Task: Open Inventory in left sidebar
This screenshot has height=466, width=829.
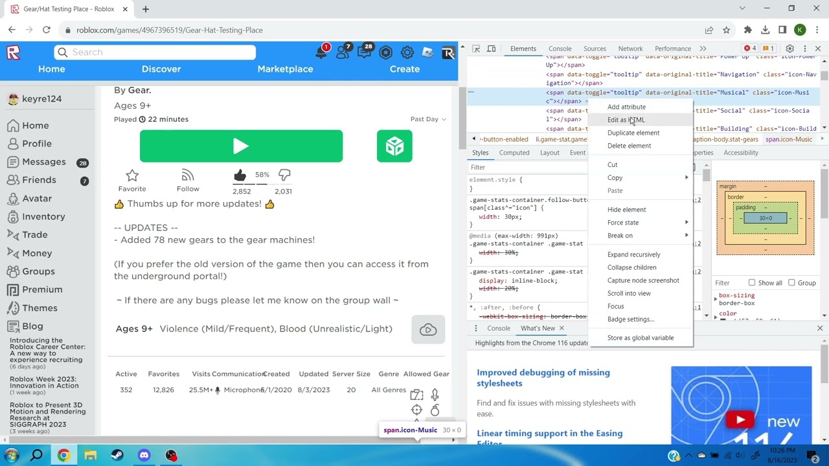Action: (x=43, y=216)
